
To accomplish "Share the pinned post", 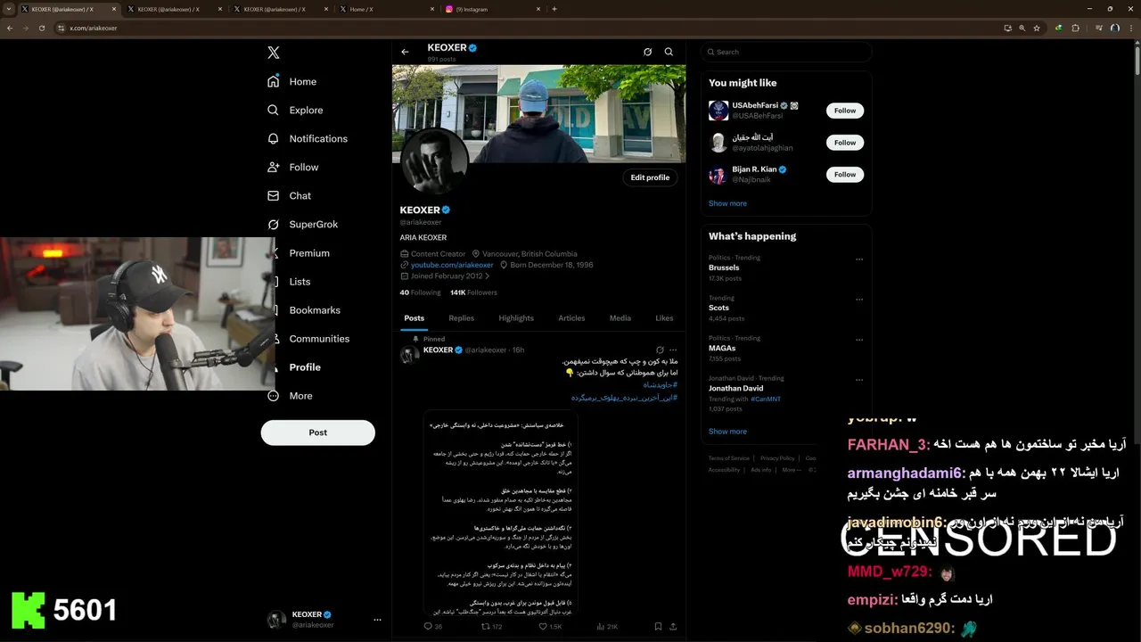I will (x=673, y=627).
